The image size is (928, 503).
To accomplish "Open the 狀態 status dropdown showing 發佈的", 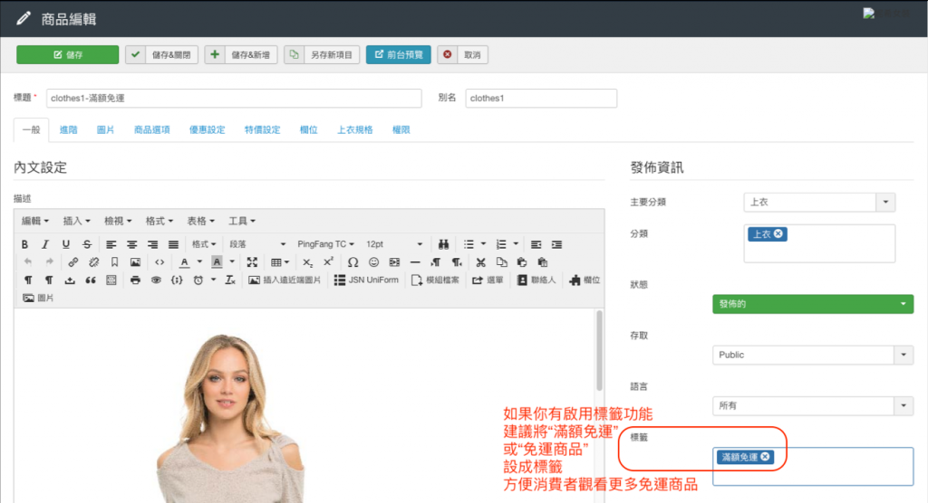I will (813, 304).
